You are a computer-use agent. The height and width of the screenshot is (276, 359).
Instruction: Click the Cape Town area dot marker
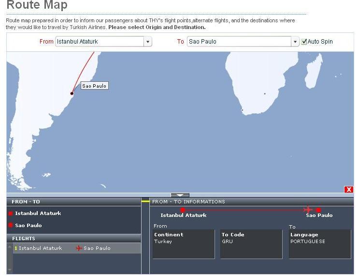pos(242,110)
